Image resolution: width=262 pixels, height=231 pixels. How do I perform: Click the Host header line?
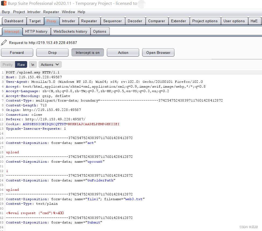pyautogui.click(x=34, y=77)
